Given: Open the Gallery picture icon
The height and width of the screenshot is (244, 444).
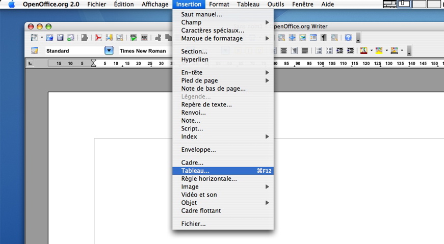Looking at the screenshot, I should (x=302, y=37).
